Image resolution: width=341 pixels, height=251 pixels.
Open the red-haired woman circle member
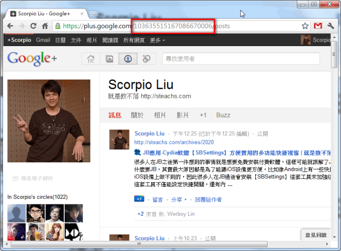pos(55,232)
